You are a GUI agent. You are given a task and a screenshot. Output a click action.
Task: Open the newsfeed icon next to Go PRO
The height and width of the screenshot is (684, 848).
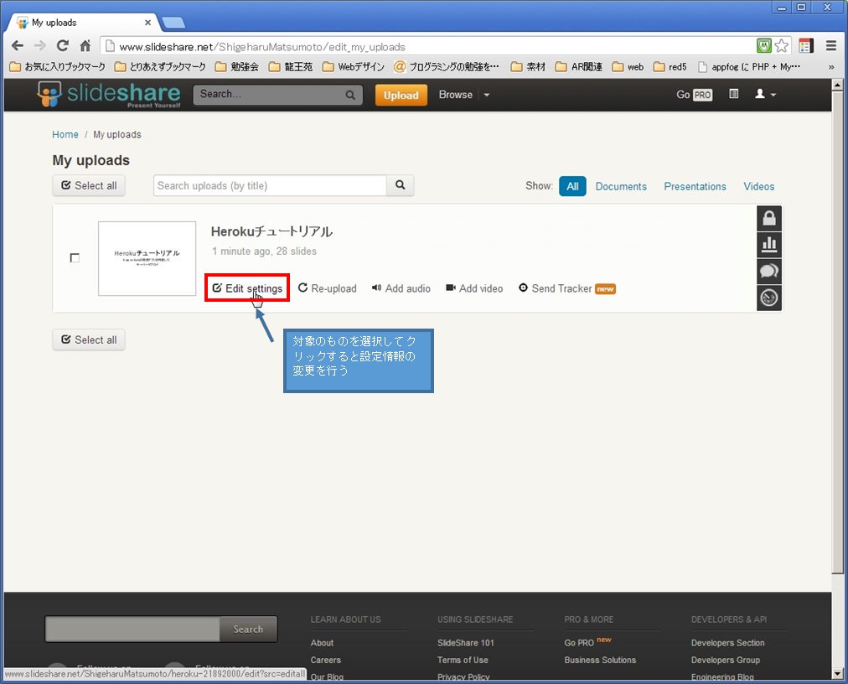click(734, 94)
